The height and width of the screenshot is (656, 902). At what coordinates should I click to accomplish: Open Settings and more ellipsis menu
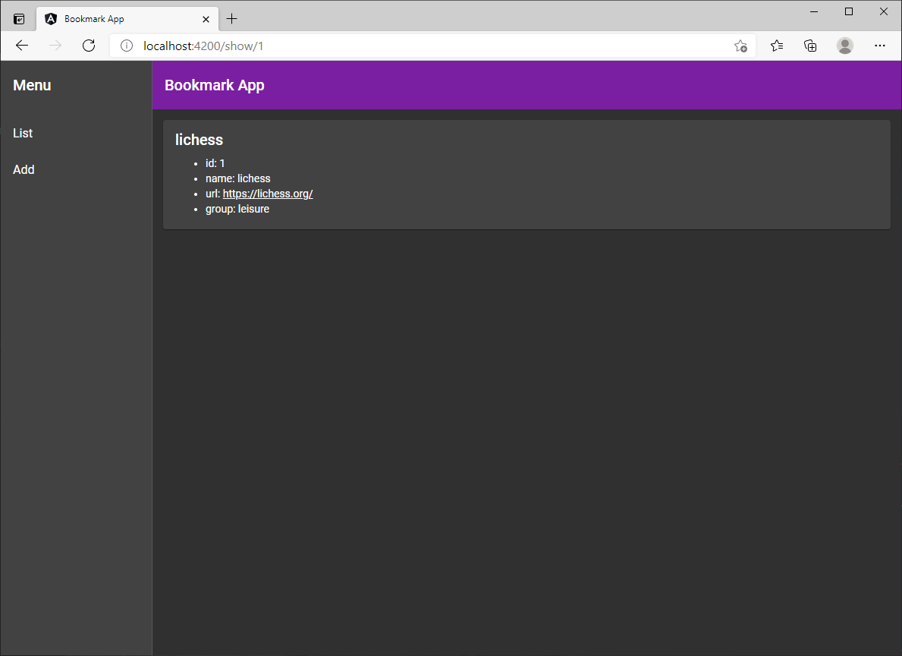[879, 46]
